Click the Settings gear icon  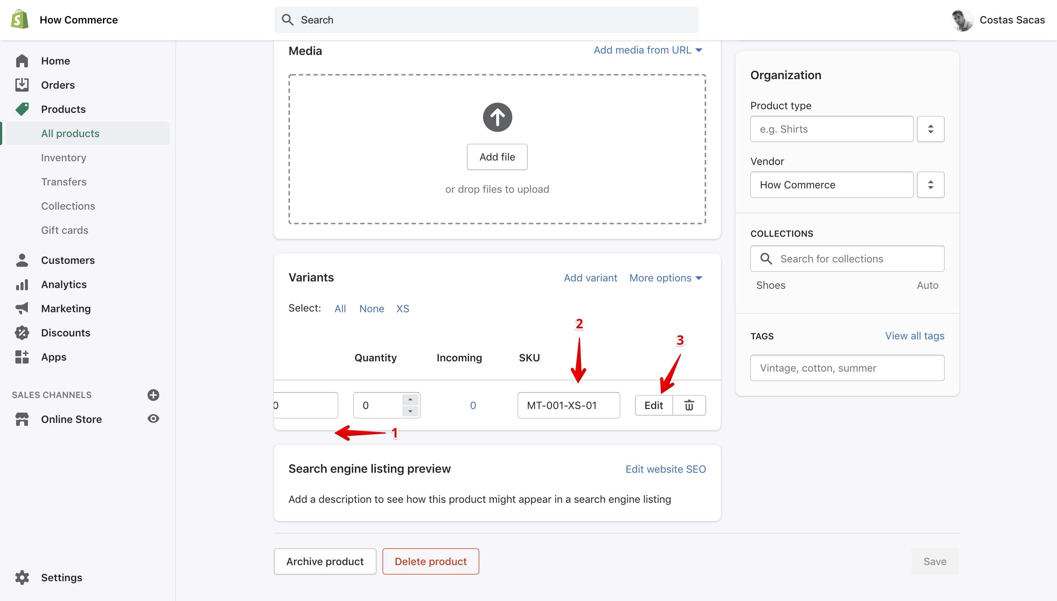22,578
